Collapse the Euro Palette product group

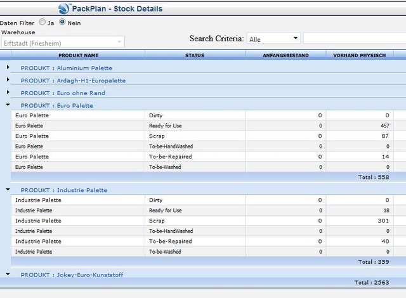(8, 105)
